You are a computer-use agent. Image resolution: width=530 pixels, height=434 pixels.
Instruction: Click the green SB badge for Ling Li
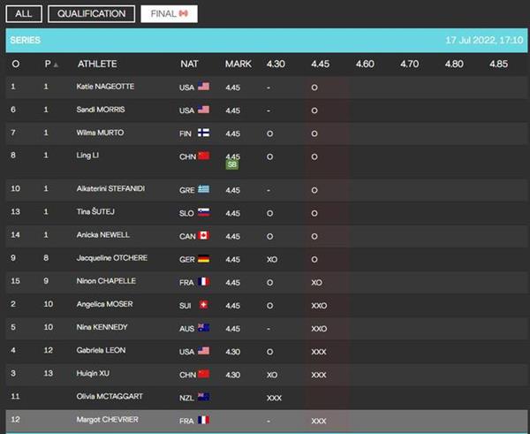point(232,165)
